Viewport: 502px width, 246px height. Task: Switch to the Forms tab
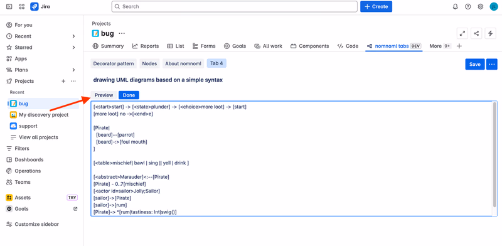(204, 46)
